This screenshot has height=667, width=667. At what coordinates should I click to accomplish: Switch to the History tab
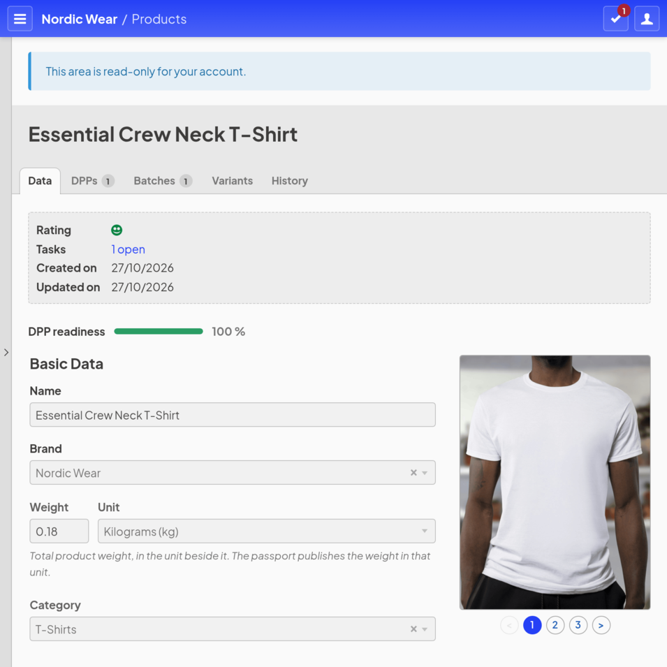tap(290, 181)
